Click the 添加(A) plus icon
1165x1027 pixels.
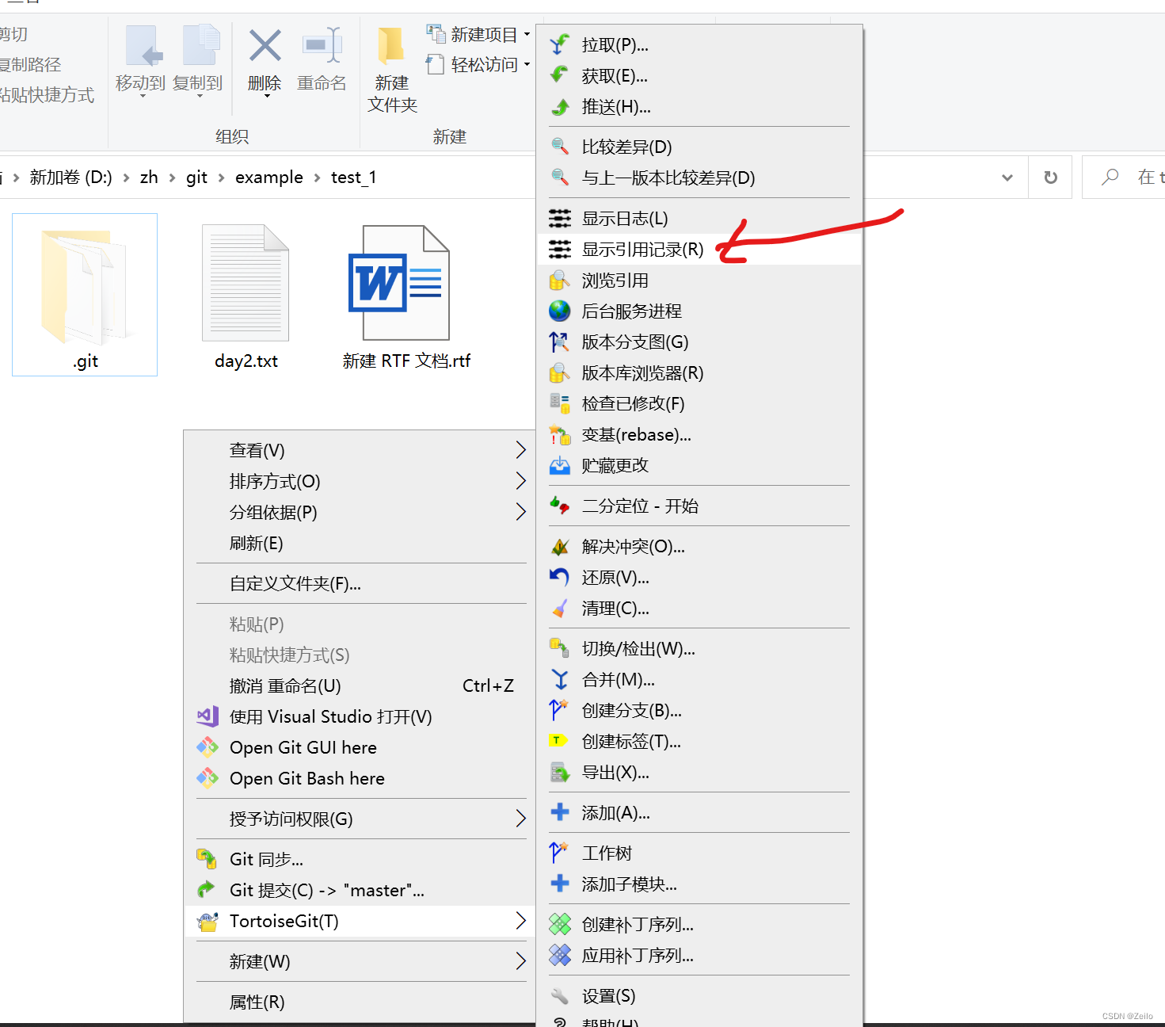[560, 812]
